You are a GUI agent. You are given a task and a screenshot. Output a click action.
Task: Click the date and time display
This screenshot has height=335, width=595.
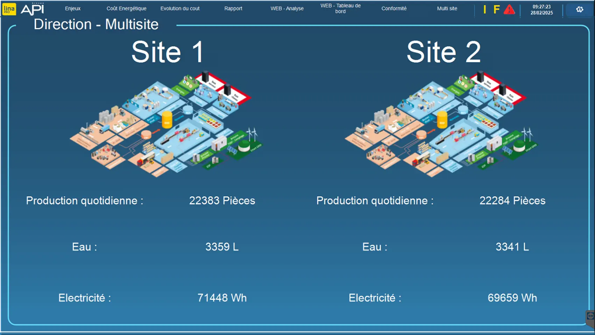pos(541,9)
